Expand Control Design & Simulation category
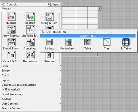 31,85
